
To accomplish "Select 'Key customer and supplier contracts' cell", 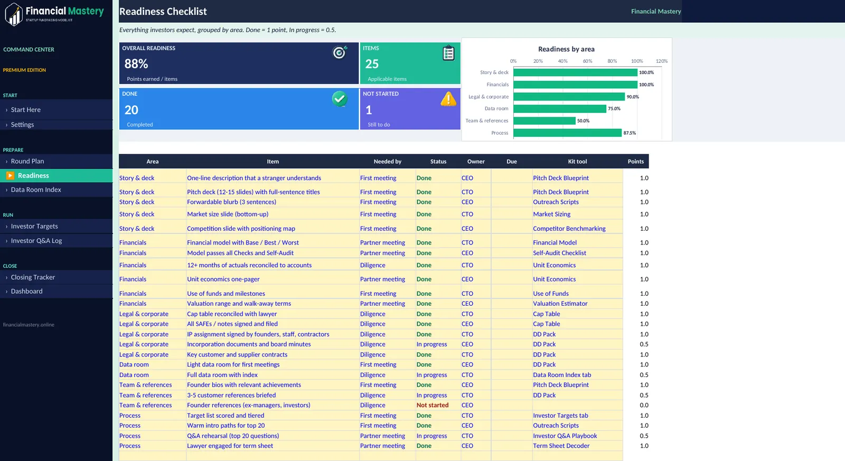I will [x=273, y=355].
